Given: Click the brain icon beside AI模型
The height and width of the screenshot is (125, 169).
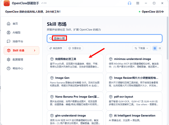Looking at the screenshot, I should pyautogui.click(x=8, y=33).
